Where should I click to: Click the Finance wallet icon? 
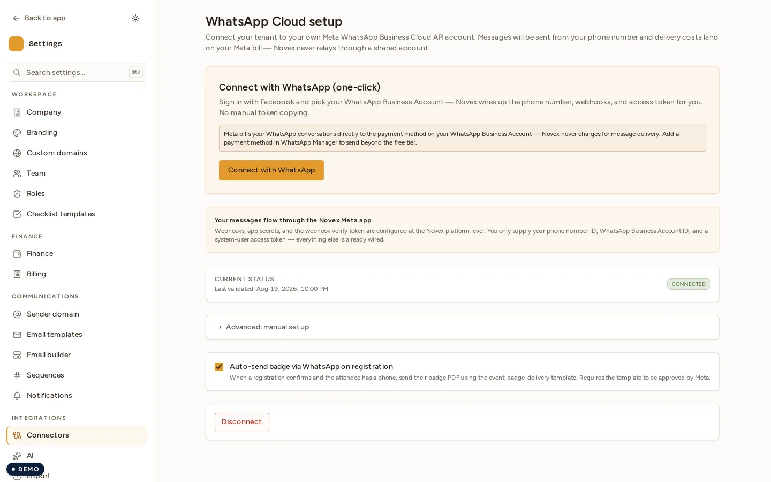coord(17,254)
